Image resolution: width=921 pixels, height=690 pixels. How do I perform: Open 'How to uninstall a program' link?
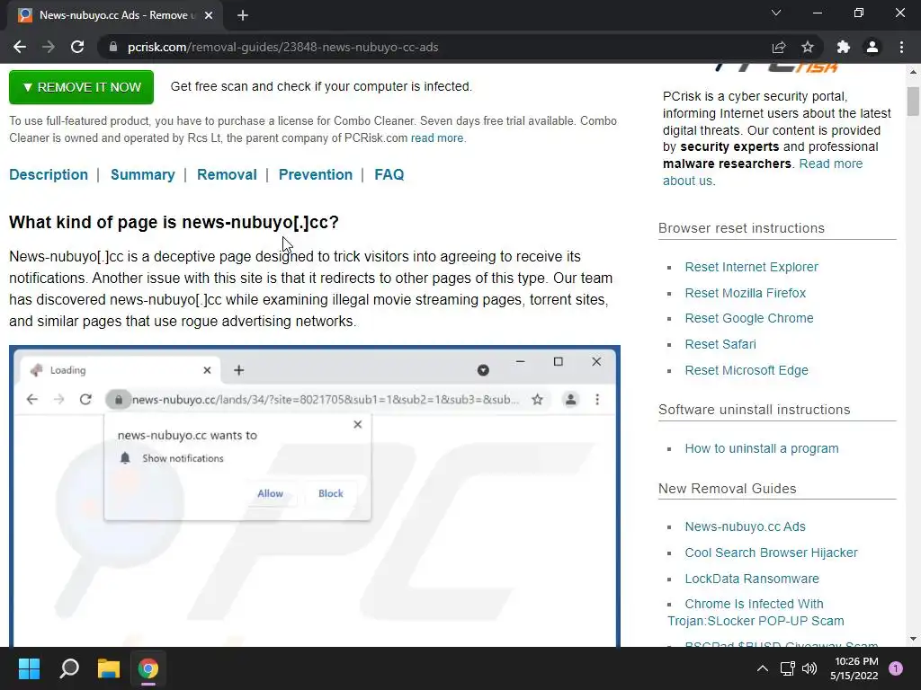(x=762, y=448)
